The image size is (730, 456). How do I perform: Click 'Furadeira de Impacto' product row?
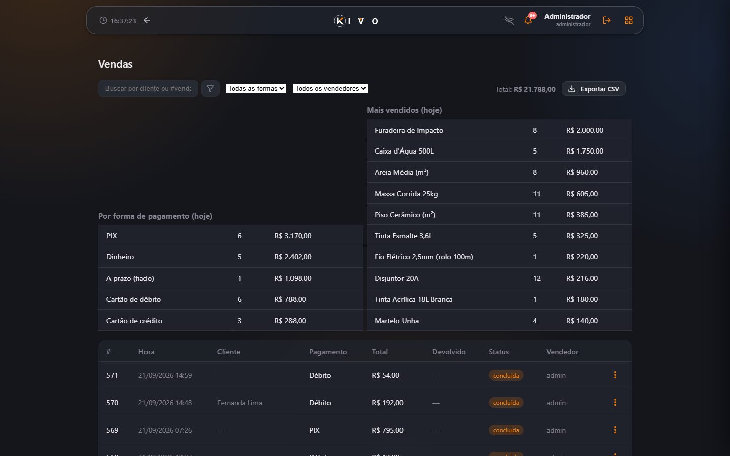[499, 130]
